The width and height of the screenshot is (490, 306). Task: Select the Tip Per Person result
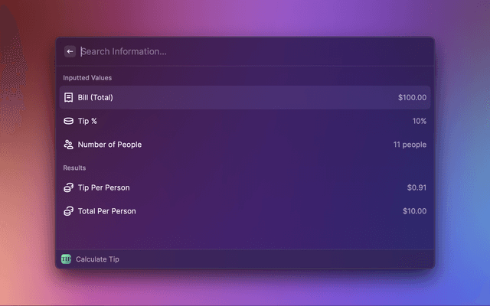[103, 187]
